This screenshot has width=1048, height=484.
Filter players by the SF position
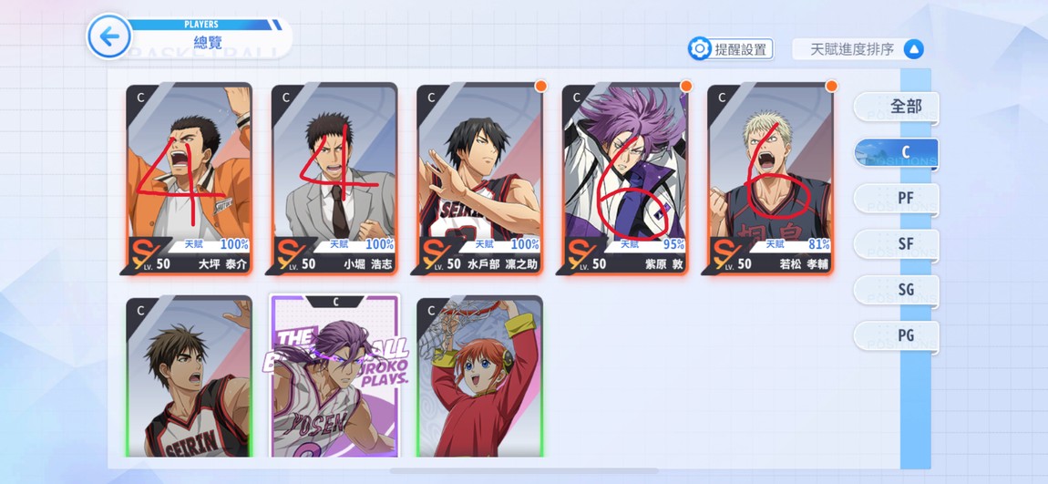pyautogui.click(x=897, y=244)
